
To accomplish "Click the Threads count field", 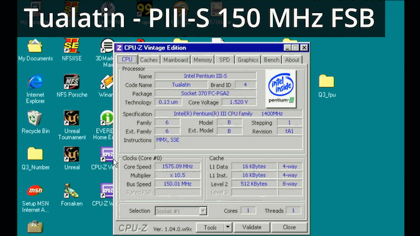I will point(293,211).
